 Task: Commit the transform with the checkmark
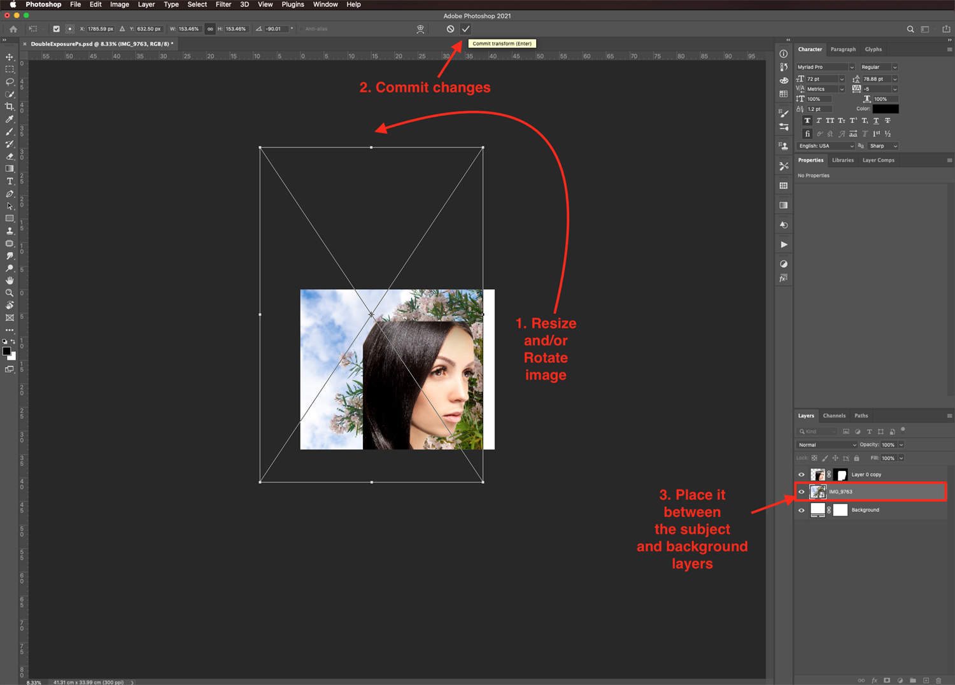pyautogui.click(x=465, y=29)
